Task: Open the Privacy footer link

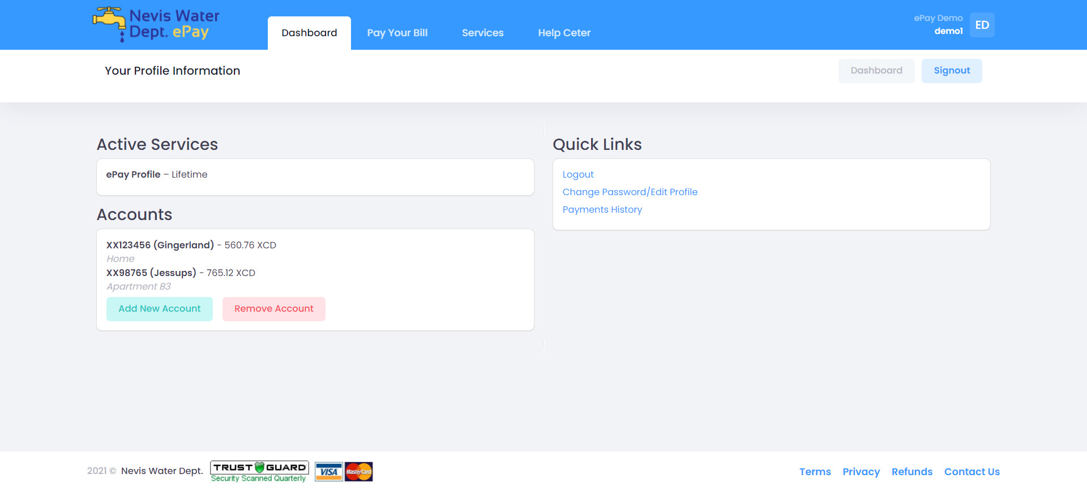Action: (861, 472)
